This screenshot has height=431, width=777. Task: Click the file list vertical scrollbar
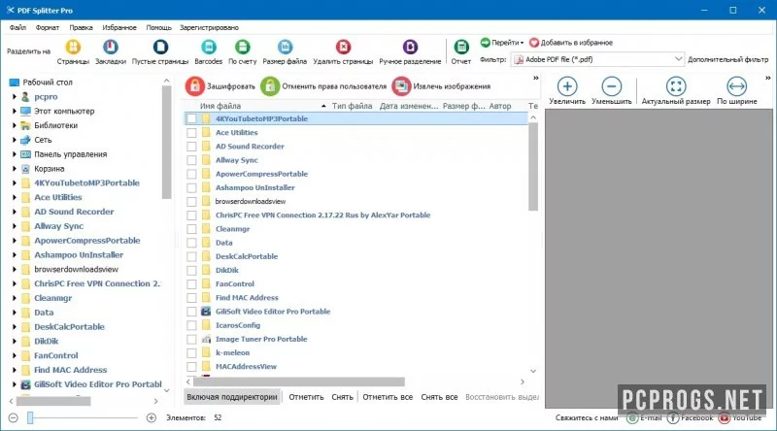click(x=533, y=167)
